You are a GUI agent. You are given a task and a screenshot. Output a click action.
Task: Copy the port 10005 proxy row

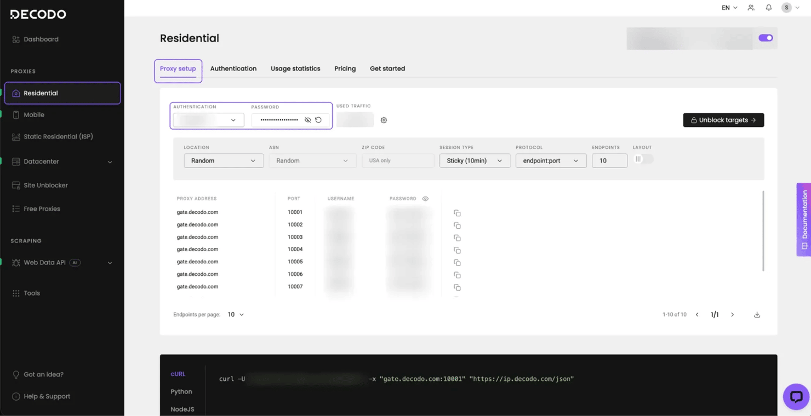pyautogui.click(x=457, y=263)
